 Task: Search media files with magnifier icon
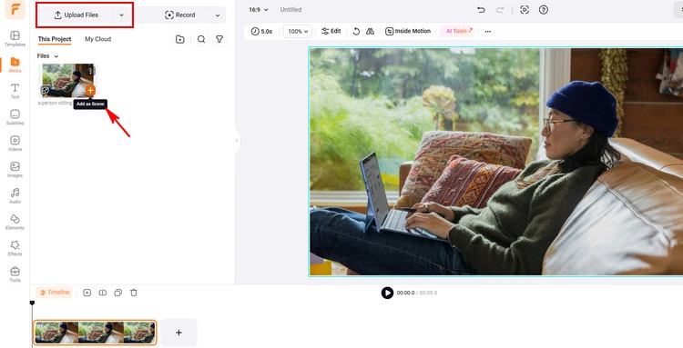pyautogui.click(x=201, y=39)
